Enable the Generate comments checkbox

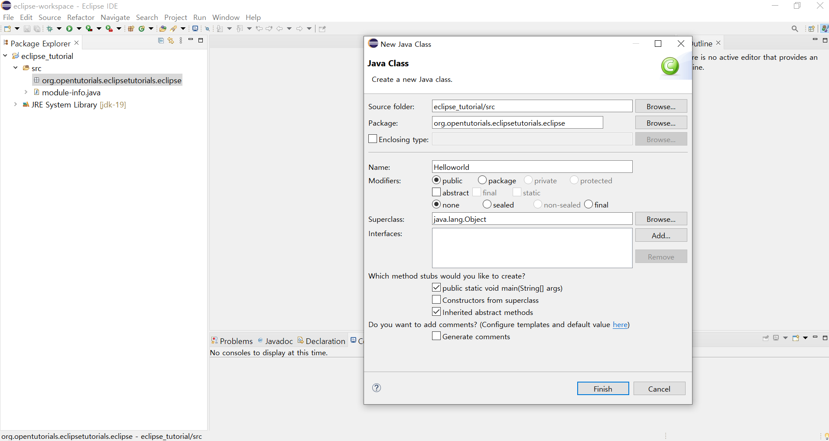click(436, 336)
